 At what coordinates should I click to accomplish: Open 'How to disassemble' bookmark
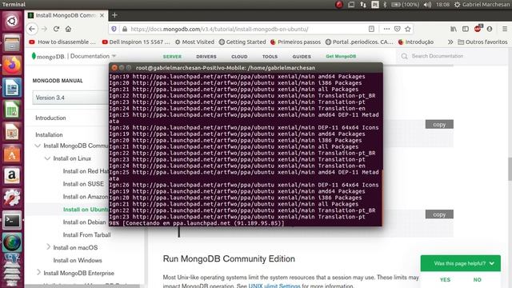point(62,42)
